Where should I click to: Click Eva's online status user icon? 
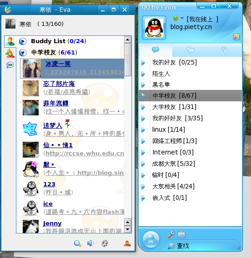pyautogui.click(x=127, y=243)
